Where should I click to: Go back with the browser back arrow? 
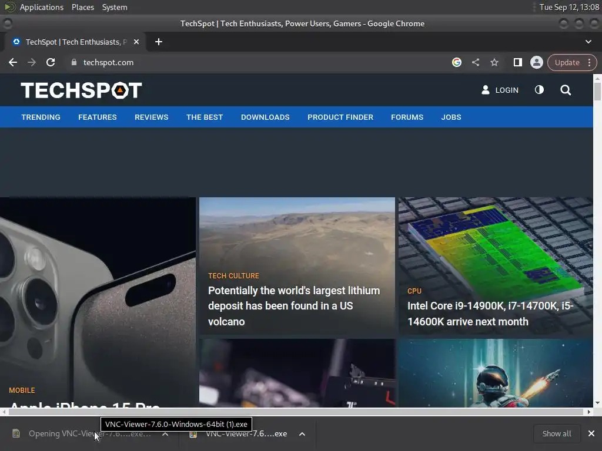click(x=13, y=62)
